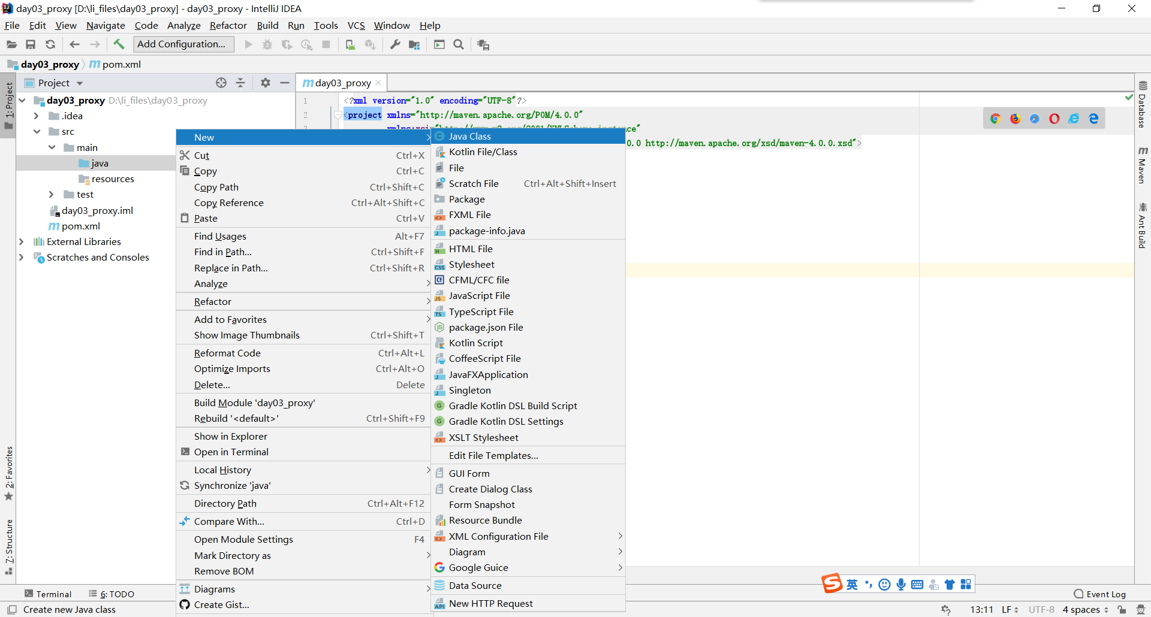Open in Edge browser icon
This screenshot has width=1151, height=617.
click(x=1094, y=119)
